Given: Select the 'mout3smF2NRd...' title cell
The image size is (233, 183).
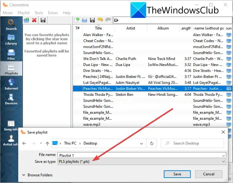Looking at the screenshot, I should (x=98, y=47).
